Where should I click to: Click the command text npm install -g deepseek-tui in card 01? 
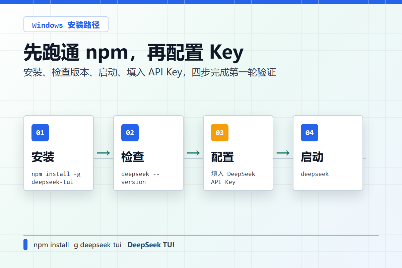click(x=56, y=178)
